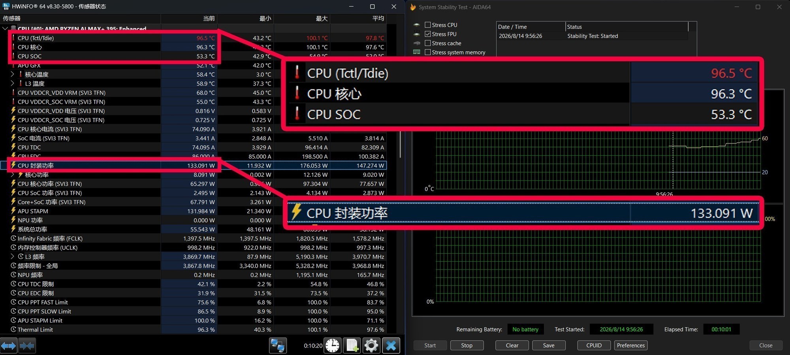
Task: Click lightning icon on SoC 电流 row
Action: 13,138
